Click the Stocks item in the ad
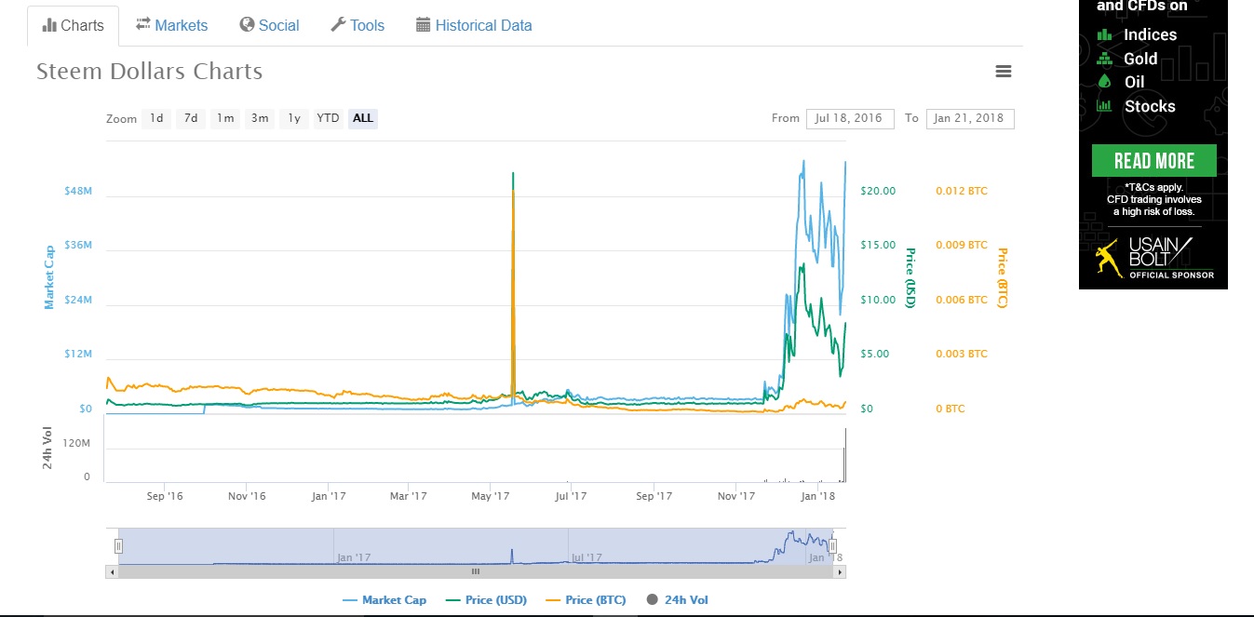The image size is (1254, 617). tap(1136, 106)
